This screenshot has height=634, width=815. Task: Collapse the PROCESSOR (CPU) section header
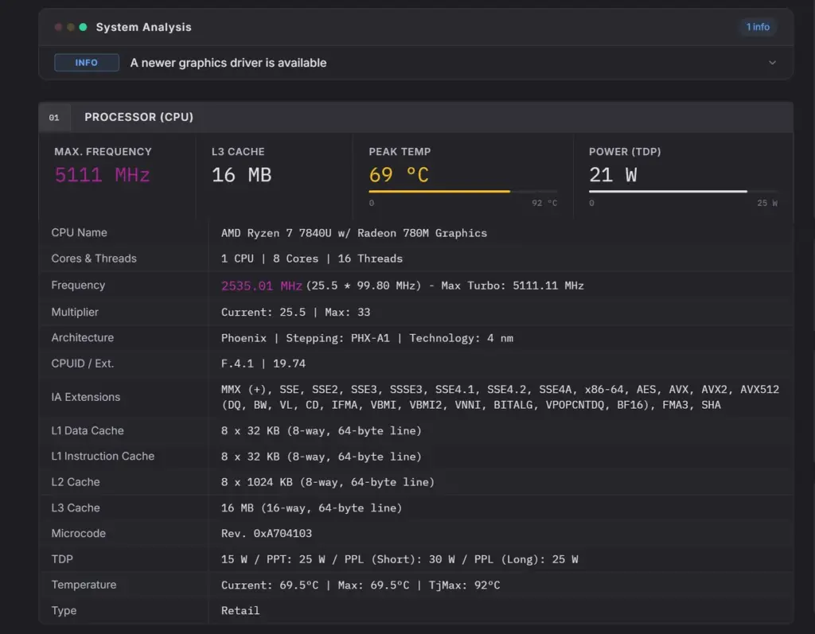click(415, 118)
